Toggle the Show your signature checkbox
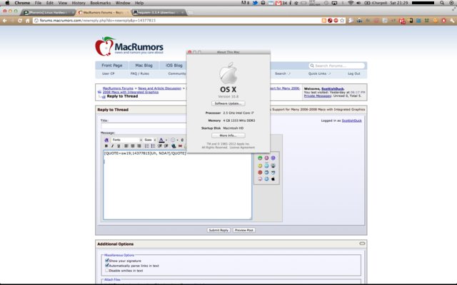 click(x=106, y=261)
